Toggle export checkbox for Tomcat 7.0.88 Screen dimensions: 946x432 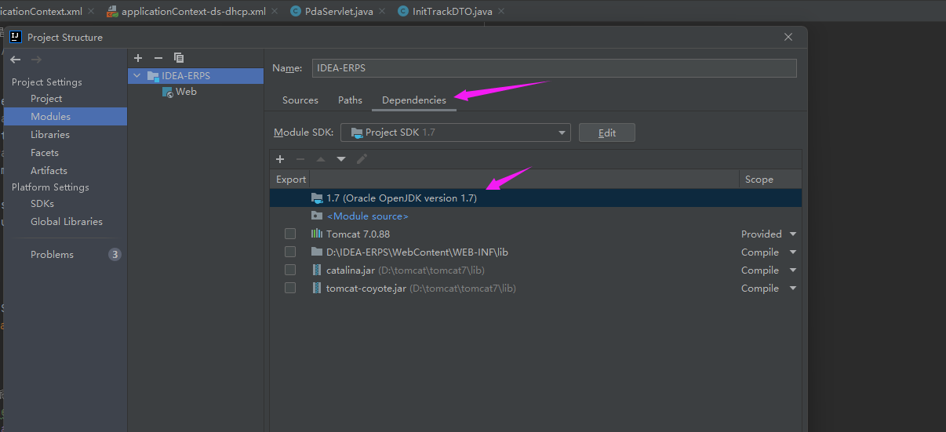click(290, 234)
